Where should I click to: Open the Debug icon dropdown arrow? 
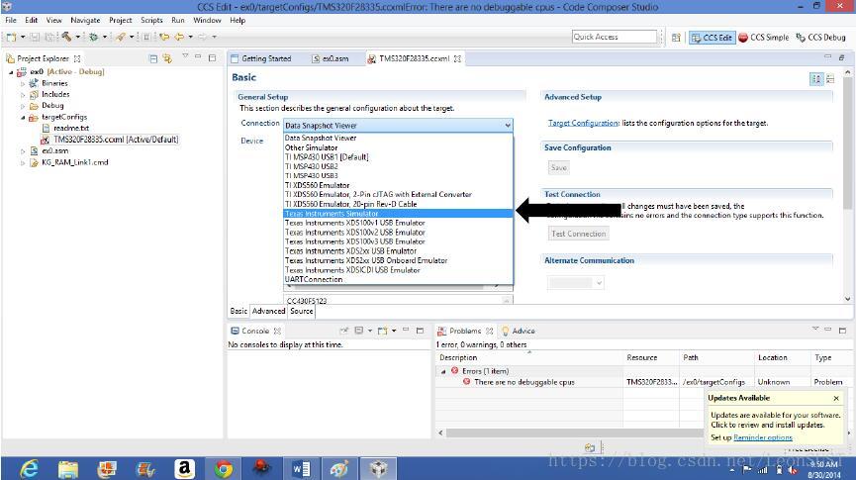[104, 37]
